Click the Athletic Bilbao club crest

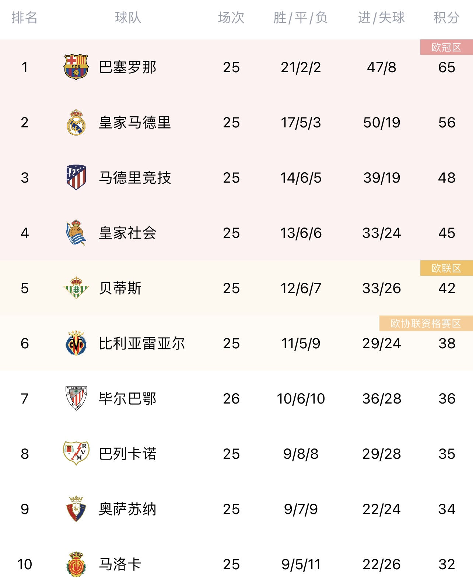click(76, 398)
